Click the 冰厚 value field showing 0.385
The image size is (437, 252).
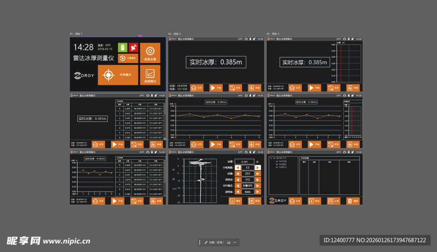pyautogui.click(x=244, y=162)
